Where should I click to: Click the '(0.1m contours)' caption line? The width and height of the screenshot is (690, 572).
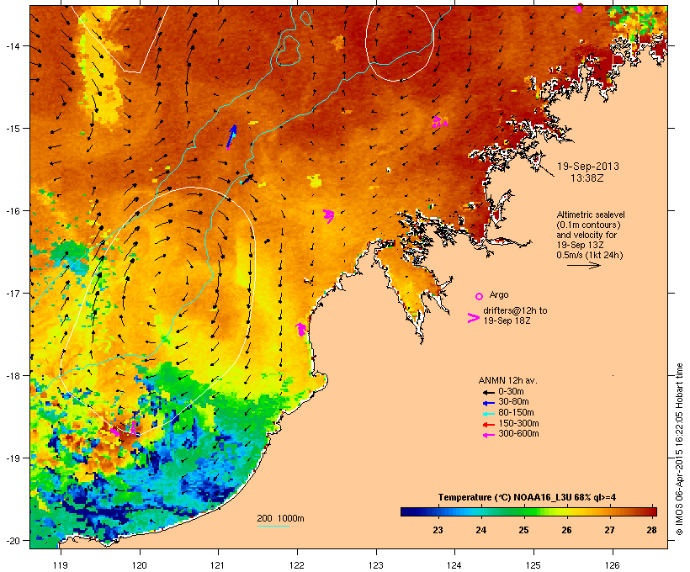(x=588, y=225)
